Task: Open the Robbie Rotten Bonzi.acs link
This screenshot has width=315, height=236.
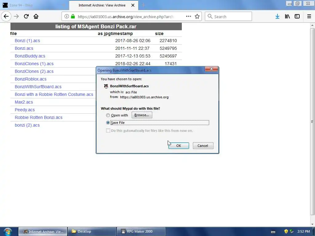Action: coord(38,117)
